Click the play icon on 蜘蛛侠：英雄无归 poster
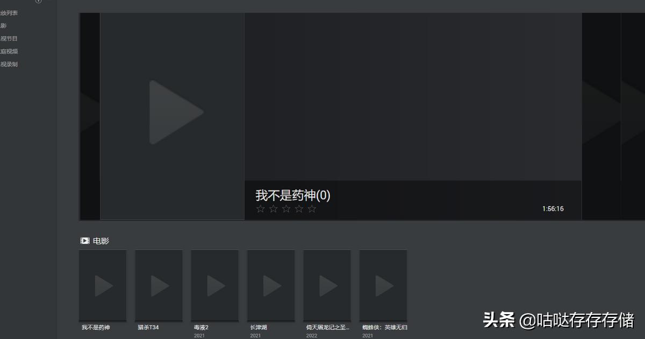The height and width of the screenshot is (339, 645). [383, 285]
